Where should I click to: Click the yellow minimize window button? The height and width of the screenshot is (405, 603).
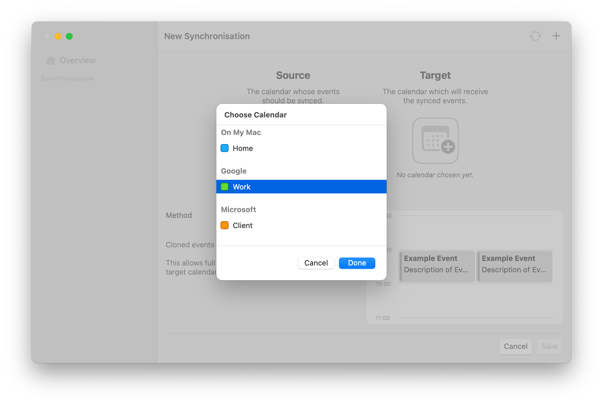tap(58, 36)
